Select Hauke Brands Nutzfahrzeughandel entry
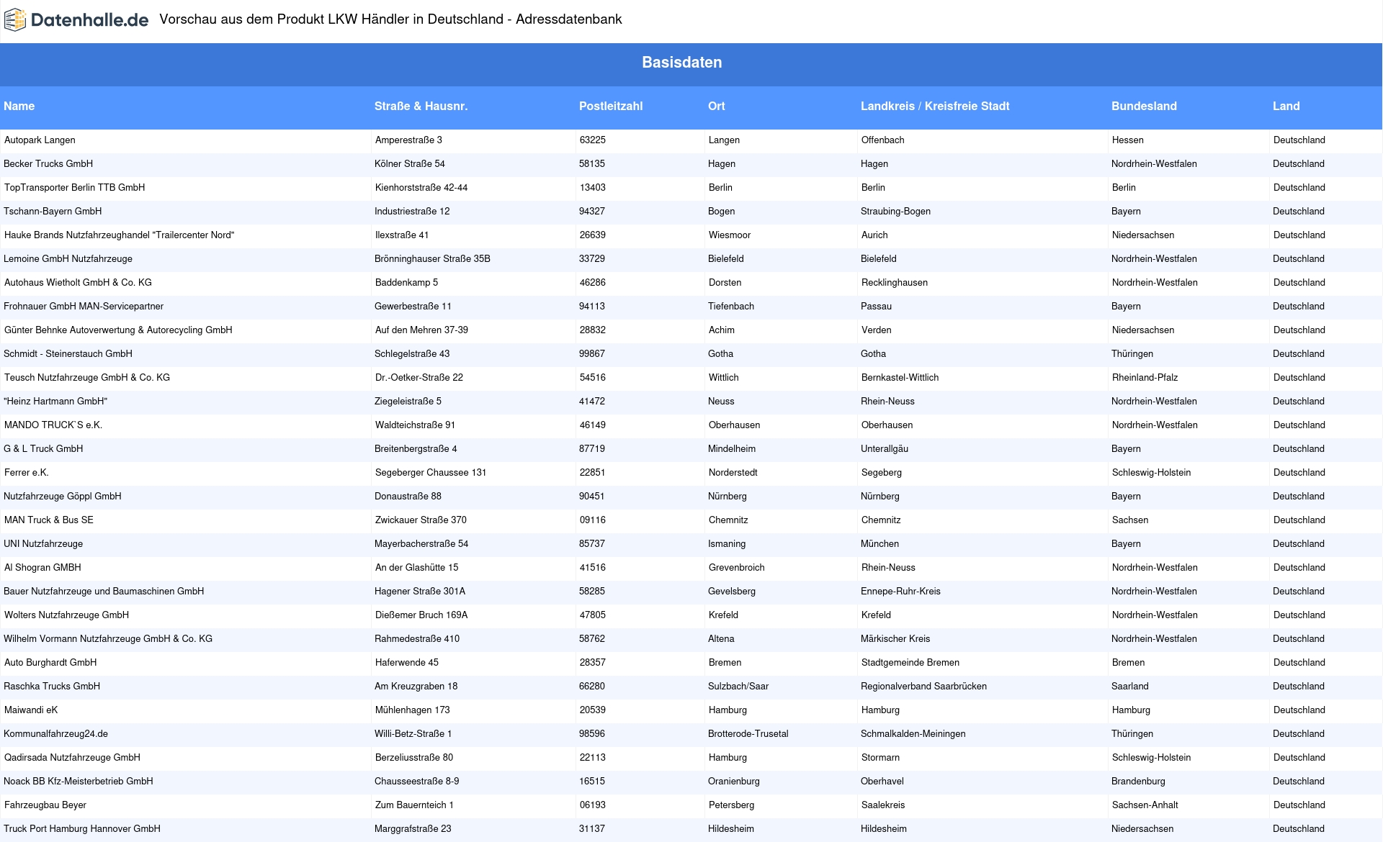Image resolution: width=1383 pixels, height=842 pixels. 119,235
